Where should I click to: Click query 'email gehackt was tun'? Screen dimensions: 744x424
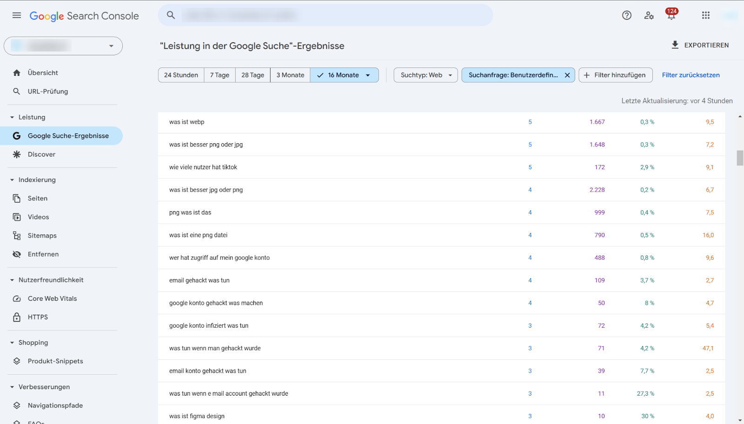coord(199,280)
